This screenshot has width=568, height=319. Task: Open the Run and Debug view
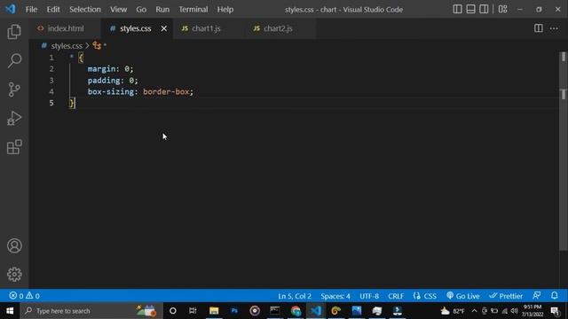(x=14, y=118)
